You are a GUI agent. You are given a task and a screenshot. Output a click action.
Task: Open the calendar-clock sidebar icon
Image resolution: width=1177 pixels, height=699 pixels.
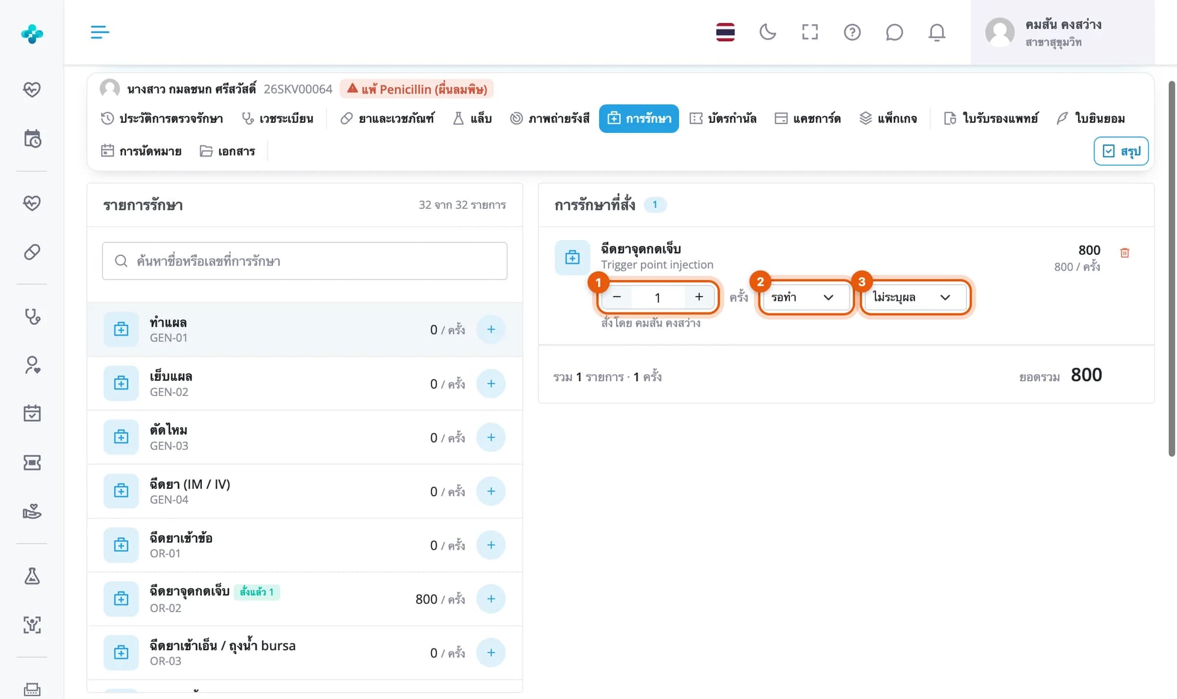click(x=32, y=139)
